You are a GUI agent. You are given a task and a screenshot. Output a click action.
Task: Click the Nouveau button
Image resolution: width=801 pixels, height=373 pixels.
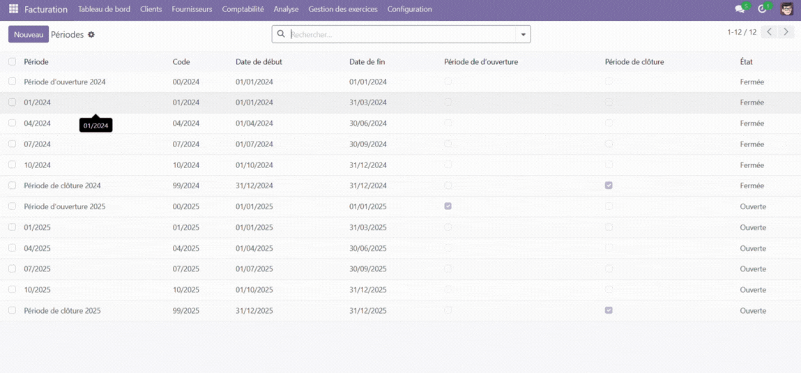pos(29,34)
